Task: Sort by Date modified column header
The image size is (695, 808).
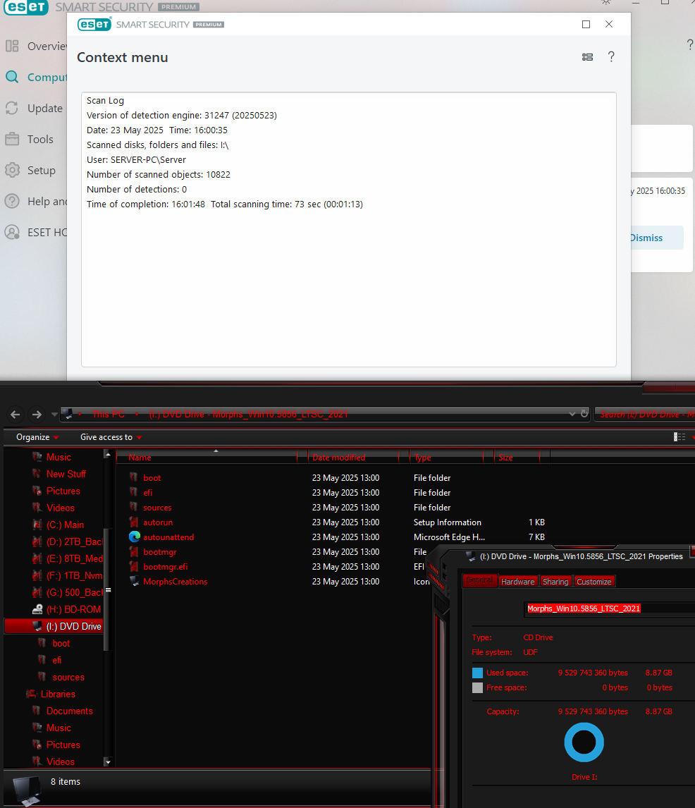Action: pos(354,457)
